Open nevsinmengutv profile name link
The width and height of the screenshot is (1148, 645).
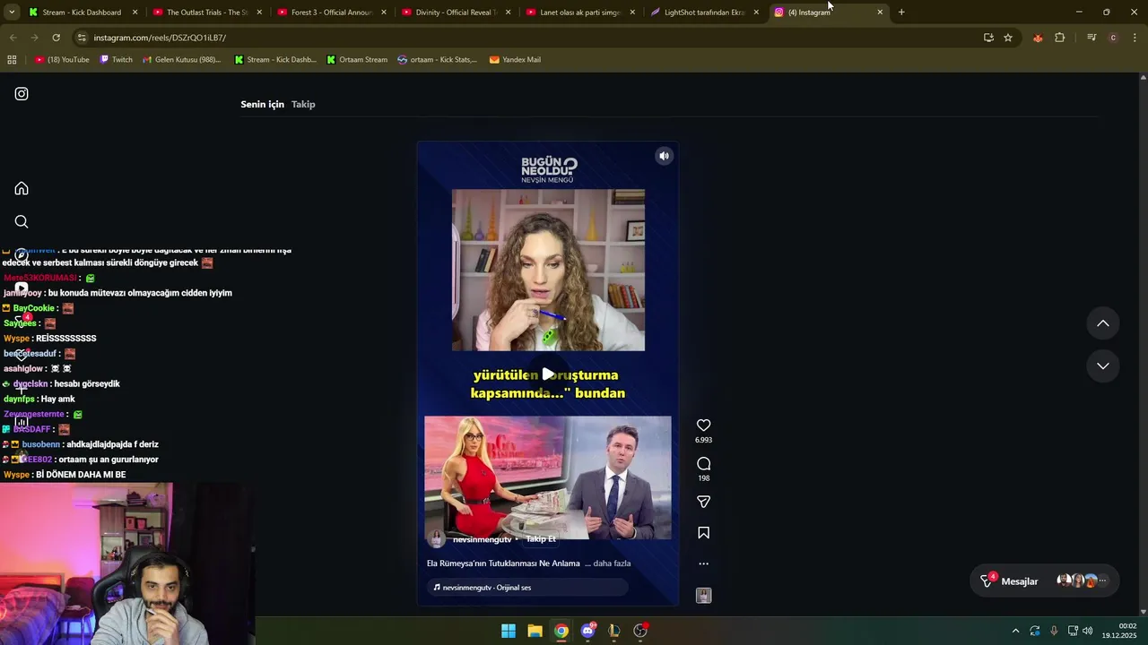[x=482, y=539]
